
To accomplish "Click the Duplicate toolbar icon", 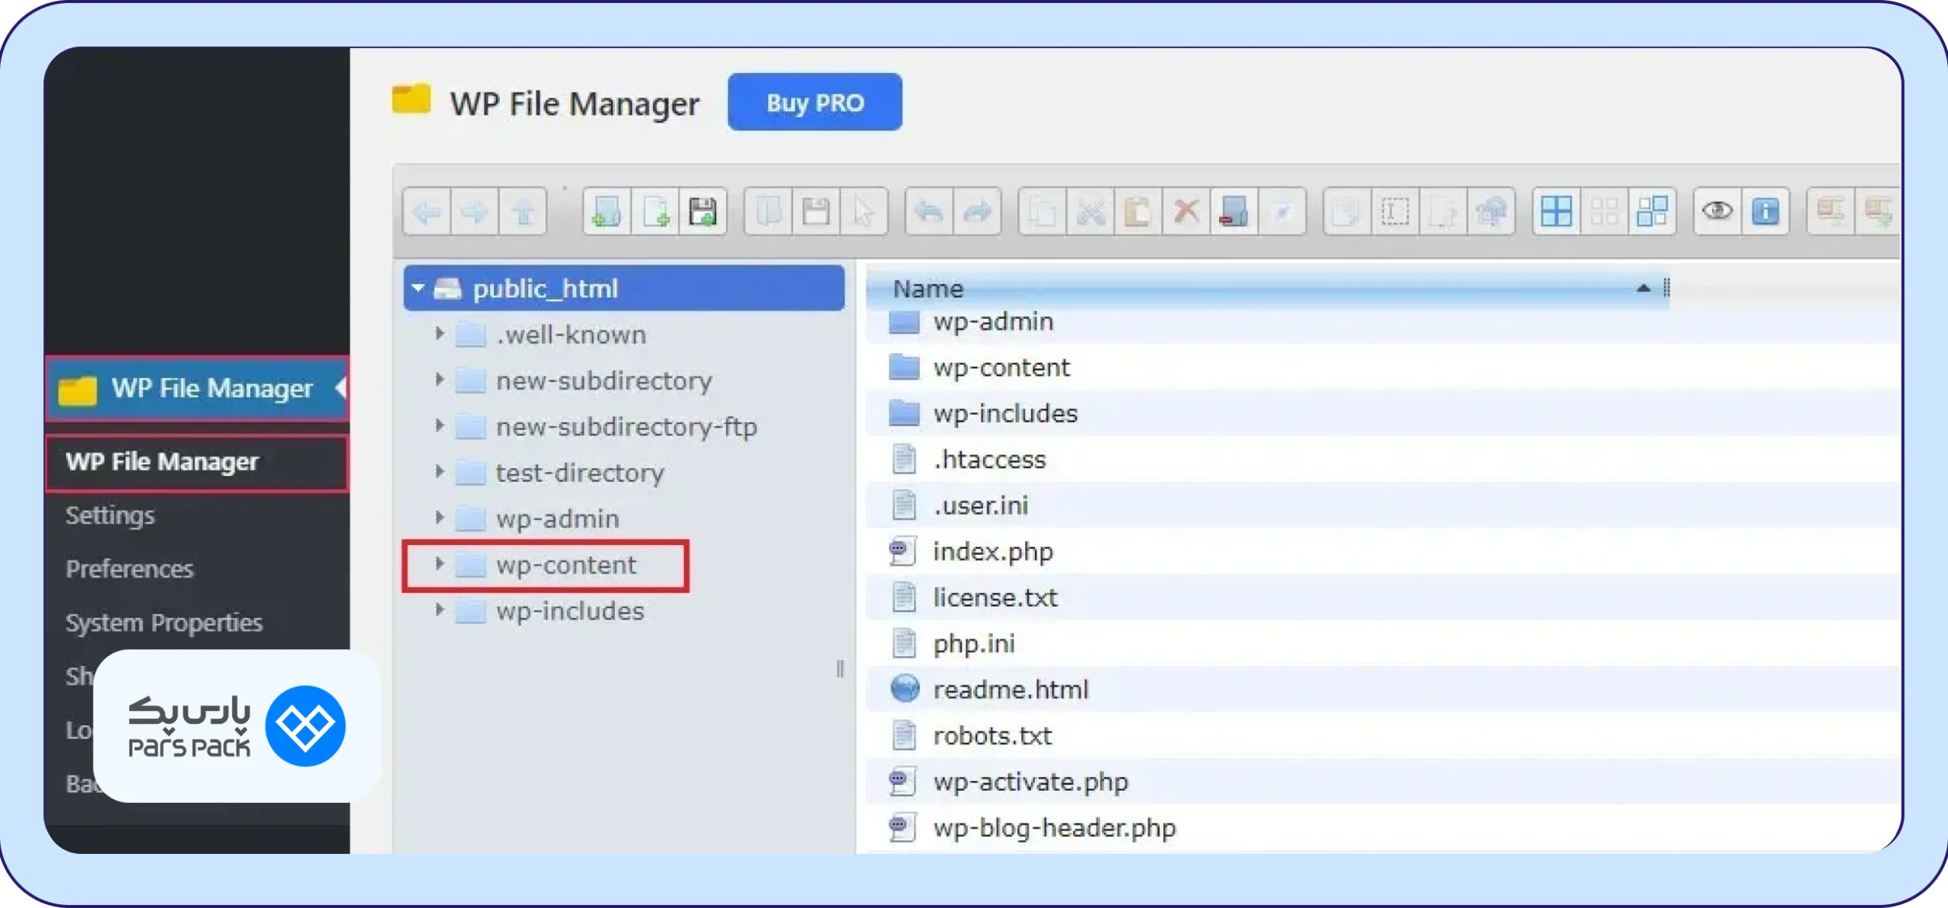I will click(x=1347, y=212).
